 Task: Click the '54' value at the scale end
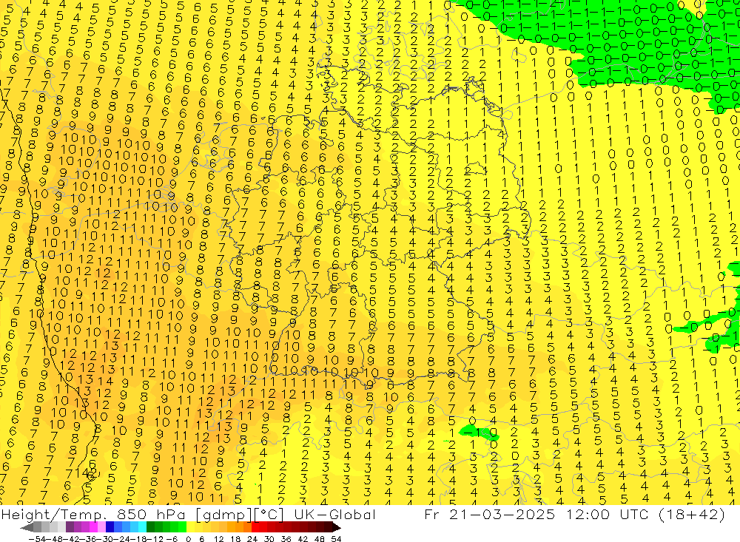coord(336,539)
